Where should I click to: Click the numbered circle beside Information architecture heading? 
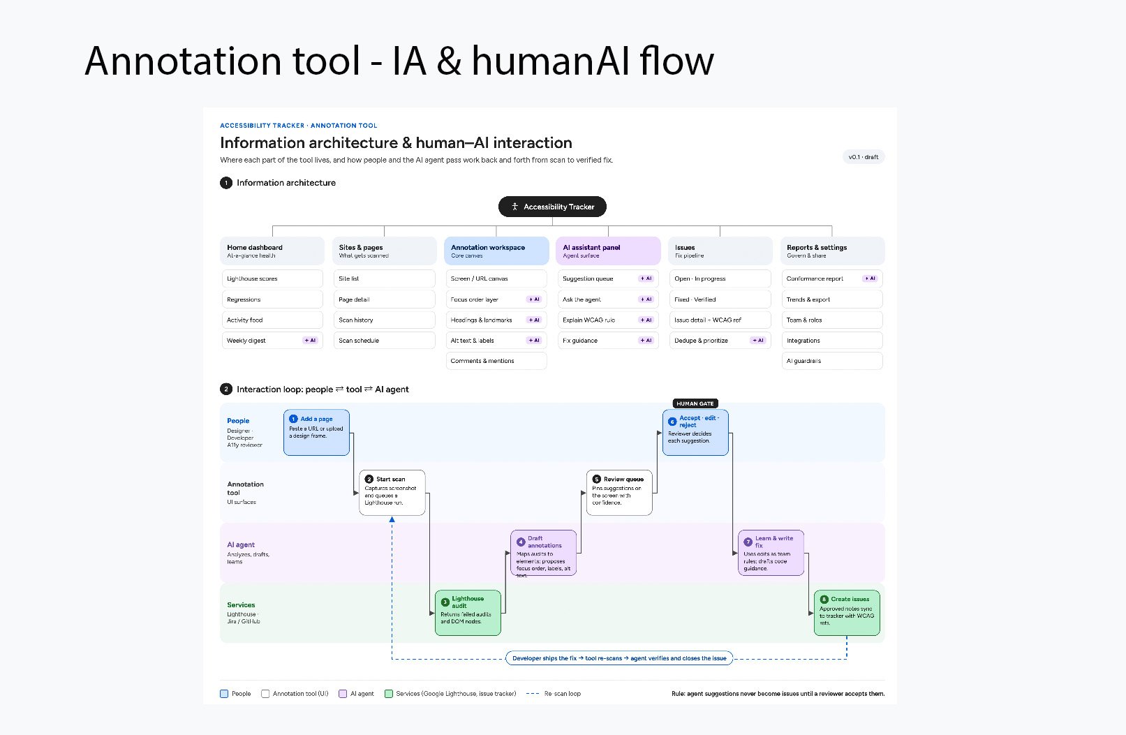coord(226,183)
